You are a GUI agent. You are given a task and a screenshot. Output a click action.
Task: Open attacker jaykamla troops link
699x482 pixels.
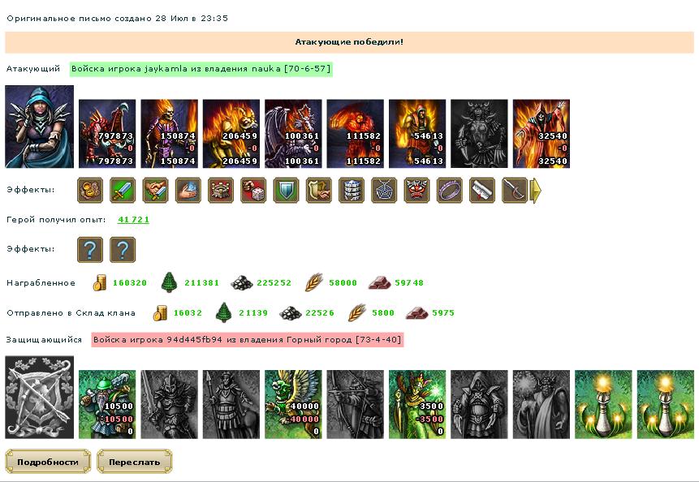(x=201, y=69)
